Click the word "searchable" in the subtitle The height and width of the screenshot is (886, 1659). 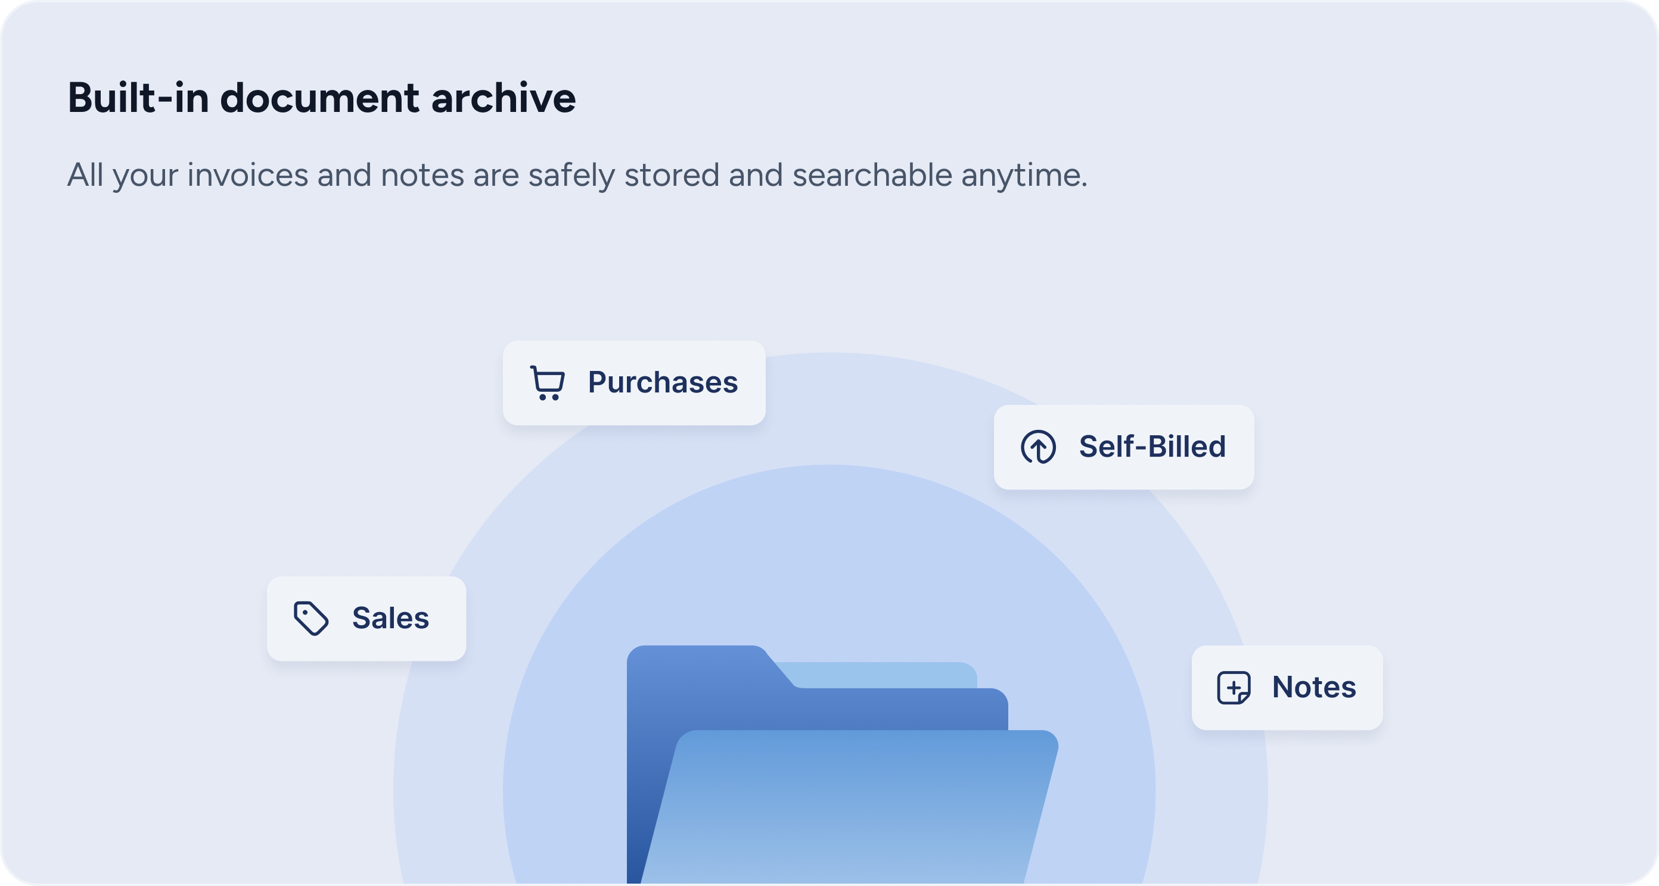point(872,175)
